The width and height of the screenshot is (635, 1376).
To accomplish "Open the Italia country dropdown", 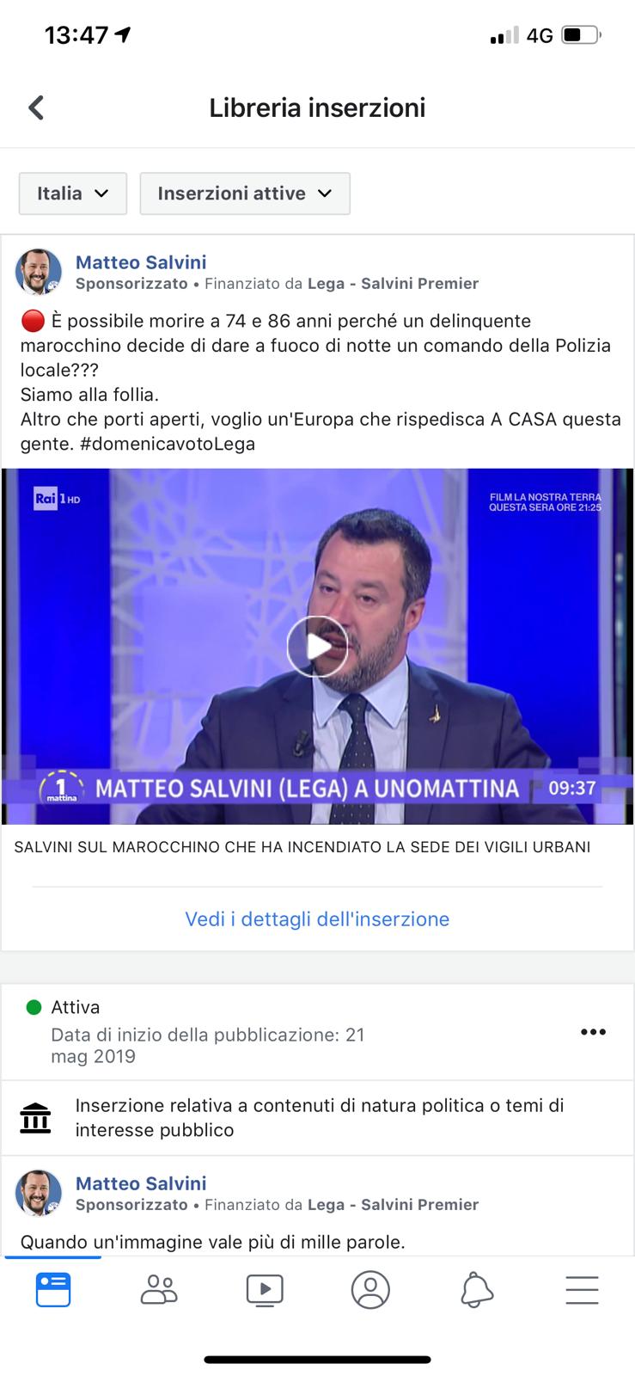I will [x=73, y=193].
